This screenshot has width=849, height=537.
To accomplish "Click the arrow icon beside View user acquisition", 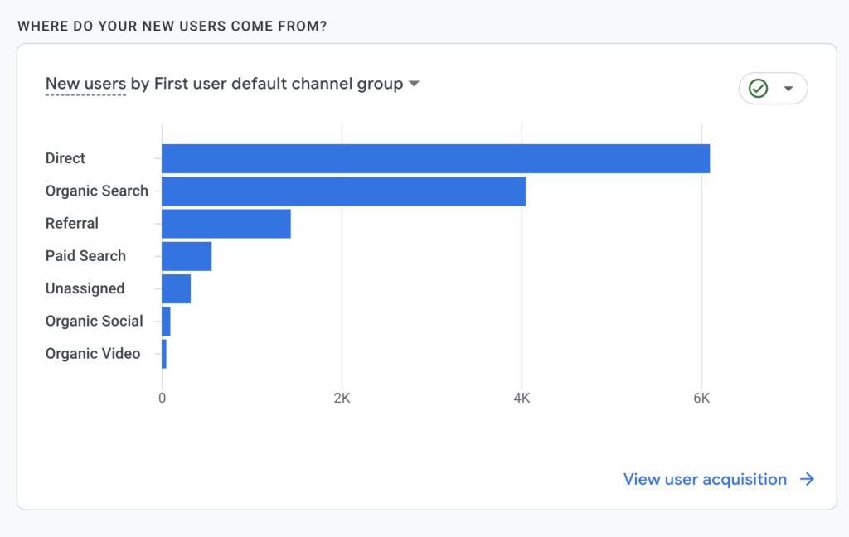I will [x=806, y=479].
